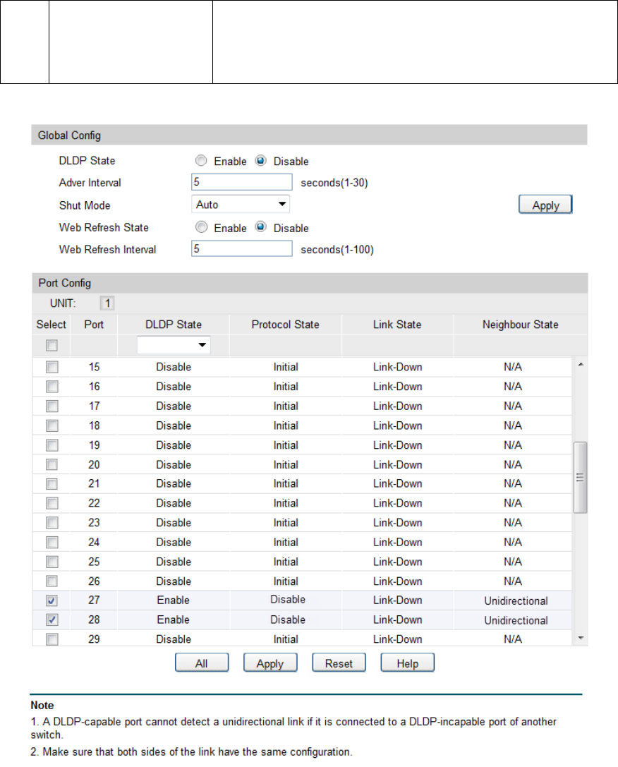Check the box for port 25
Viewport: 618px width, 767px height.
coord(51,562)
